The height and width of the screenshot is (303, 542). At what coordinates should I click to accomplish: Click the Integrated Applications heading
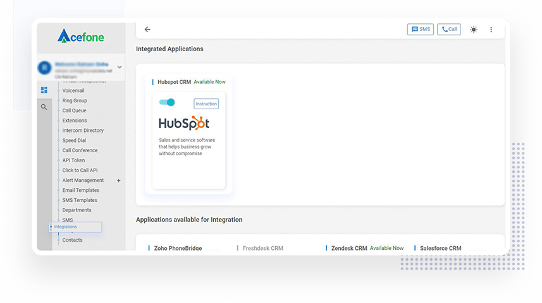click(169, 49)
